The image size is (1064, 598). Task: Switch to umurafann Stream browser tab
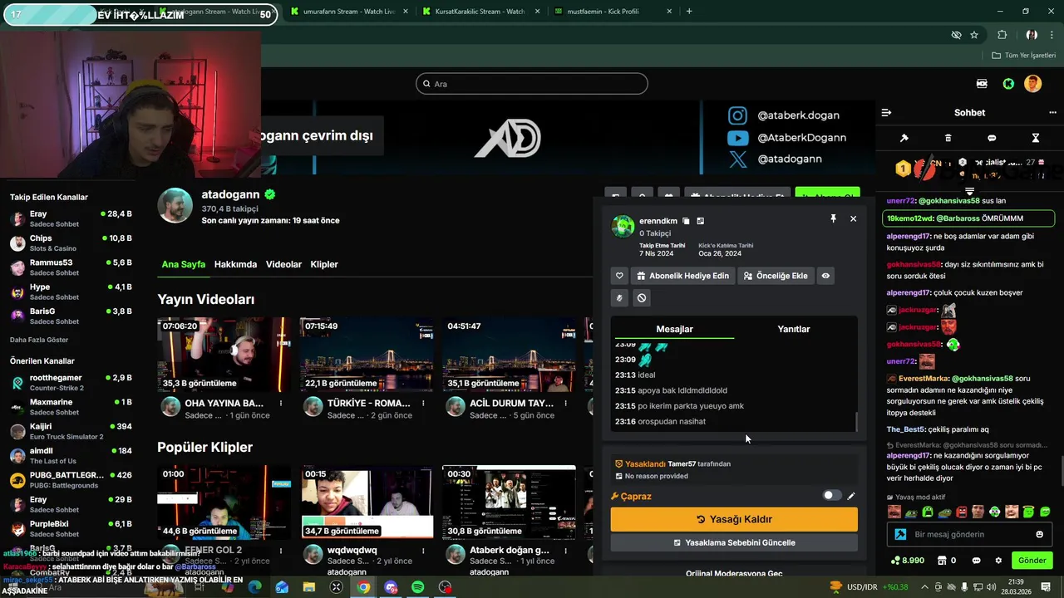coord(347,12)
